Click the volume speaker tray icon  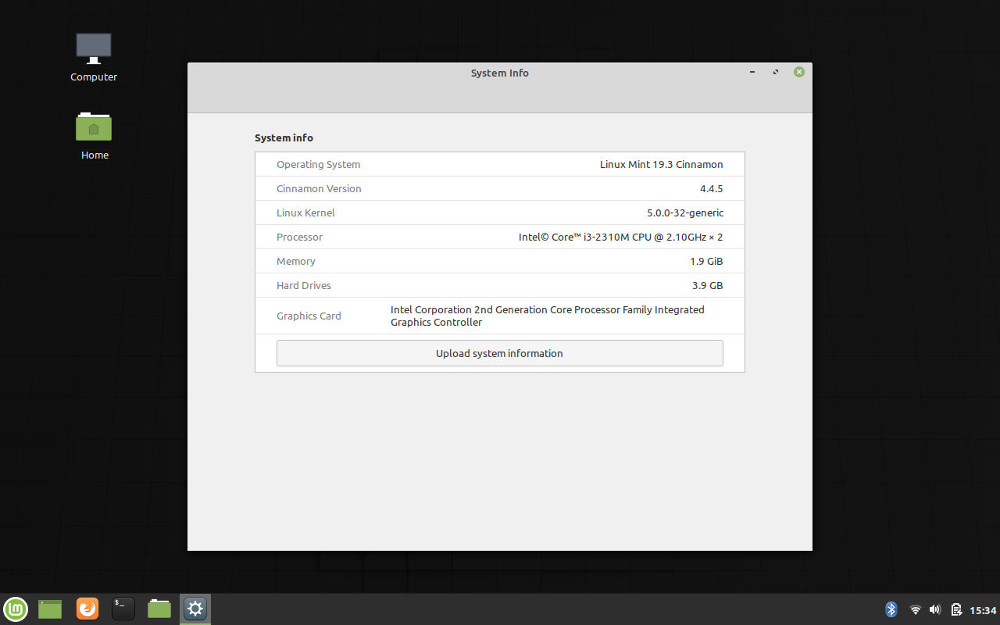coord(935,609)
